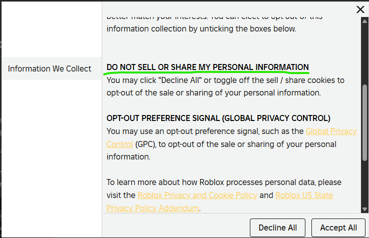Open Roblox Privacy and Cookie Policy link
Screen dimensions: 369x238
coord(197,195)
